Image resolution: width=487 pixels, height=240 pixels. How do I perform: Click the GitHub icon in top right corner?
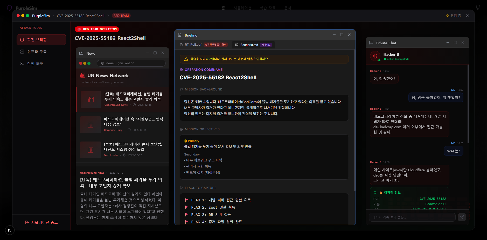click(x=478, y=8)
